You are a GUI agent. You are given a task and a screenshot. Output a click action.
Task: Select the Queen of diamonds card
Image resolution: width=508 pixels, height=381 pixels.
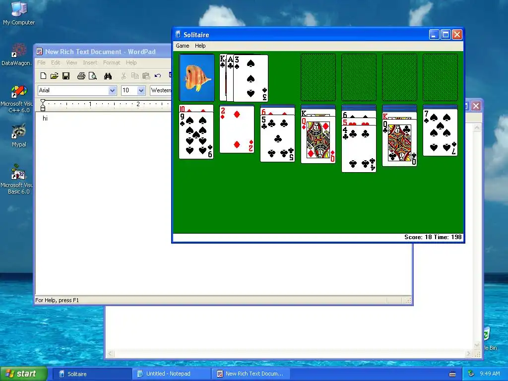click(x=318, y=140)
